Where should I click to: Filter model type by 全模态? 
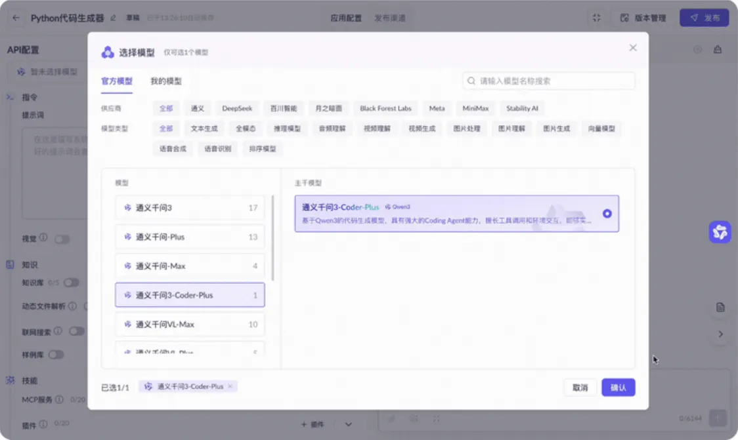coord(246,129)
